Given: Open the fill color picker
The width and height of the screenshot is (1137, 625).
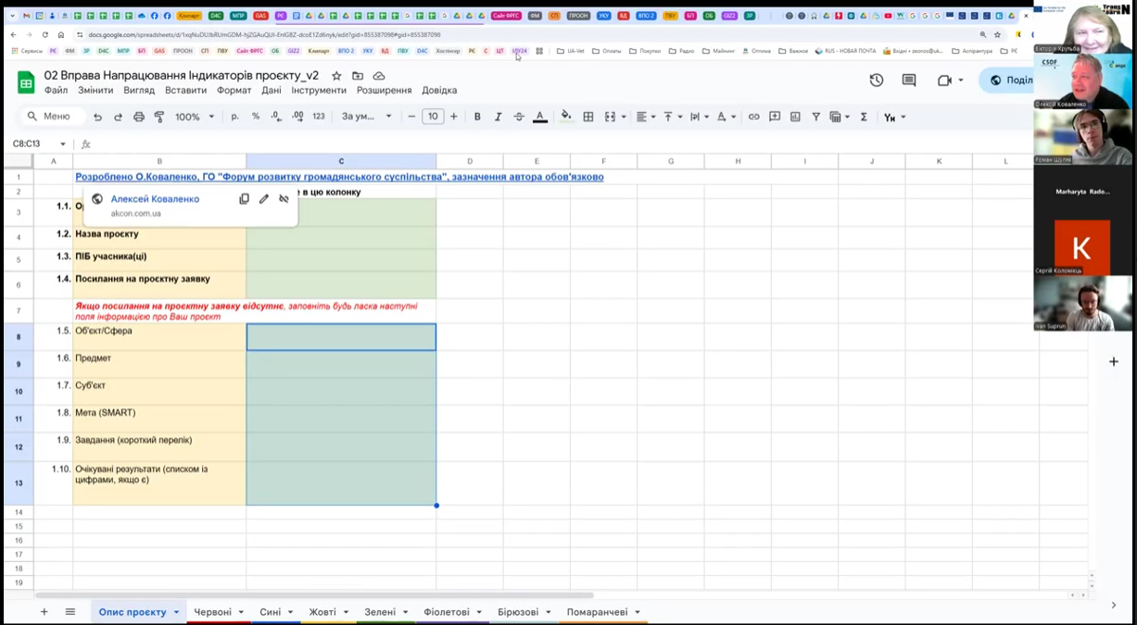Looking at the screenshot, I should tap(566, 117).
